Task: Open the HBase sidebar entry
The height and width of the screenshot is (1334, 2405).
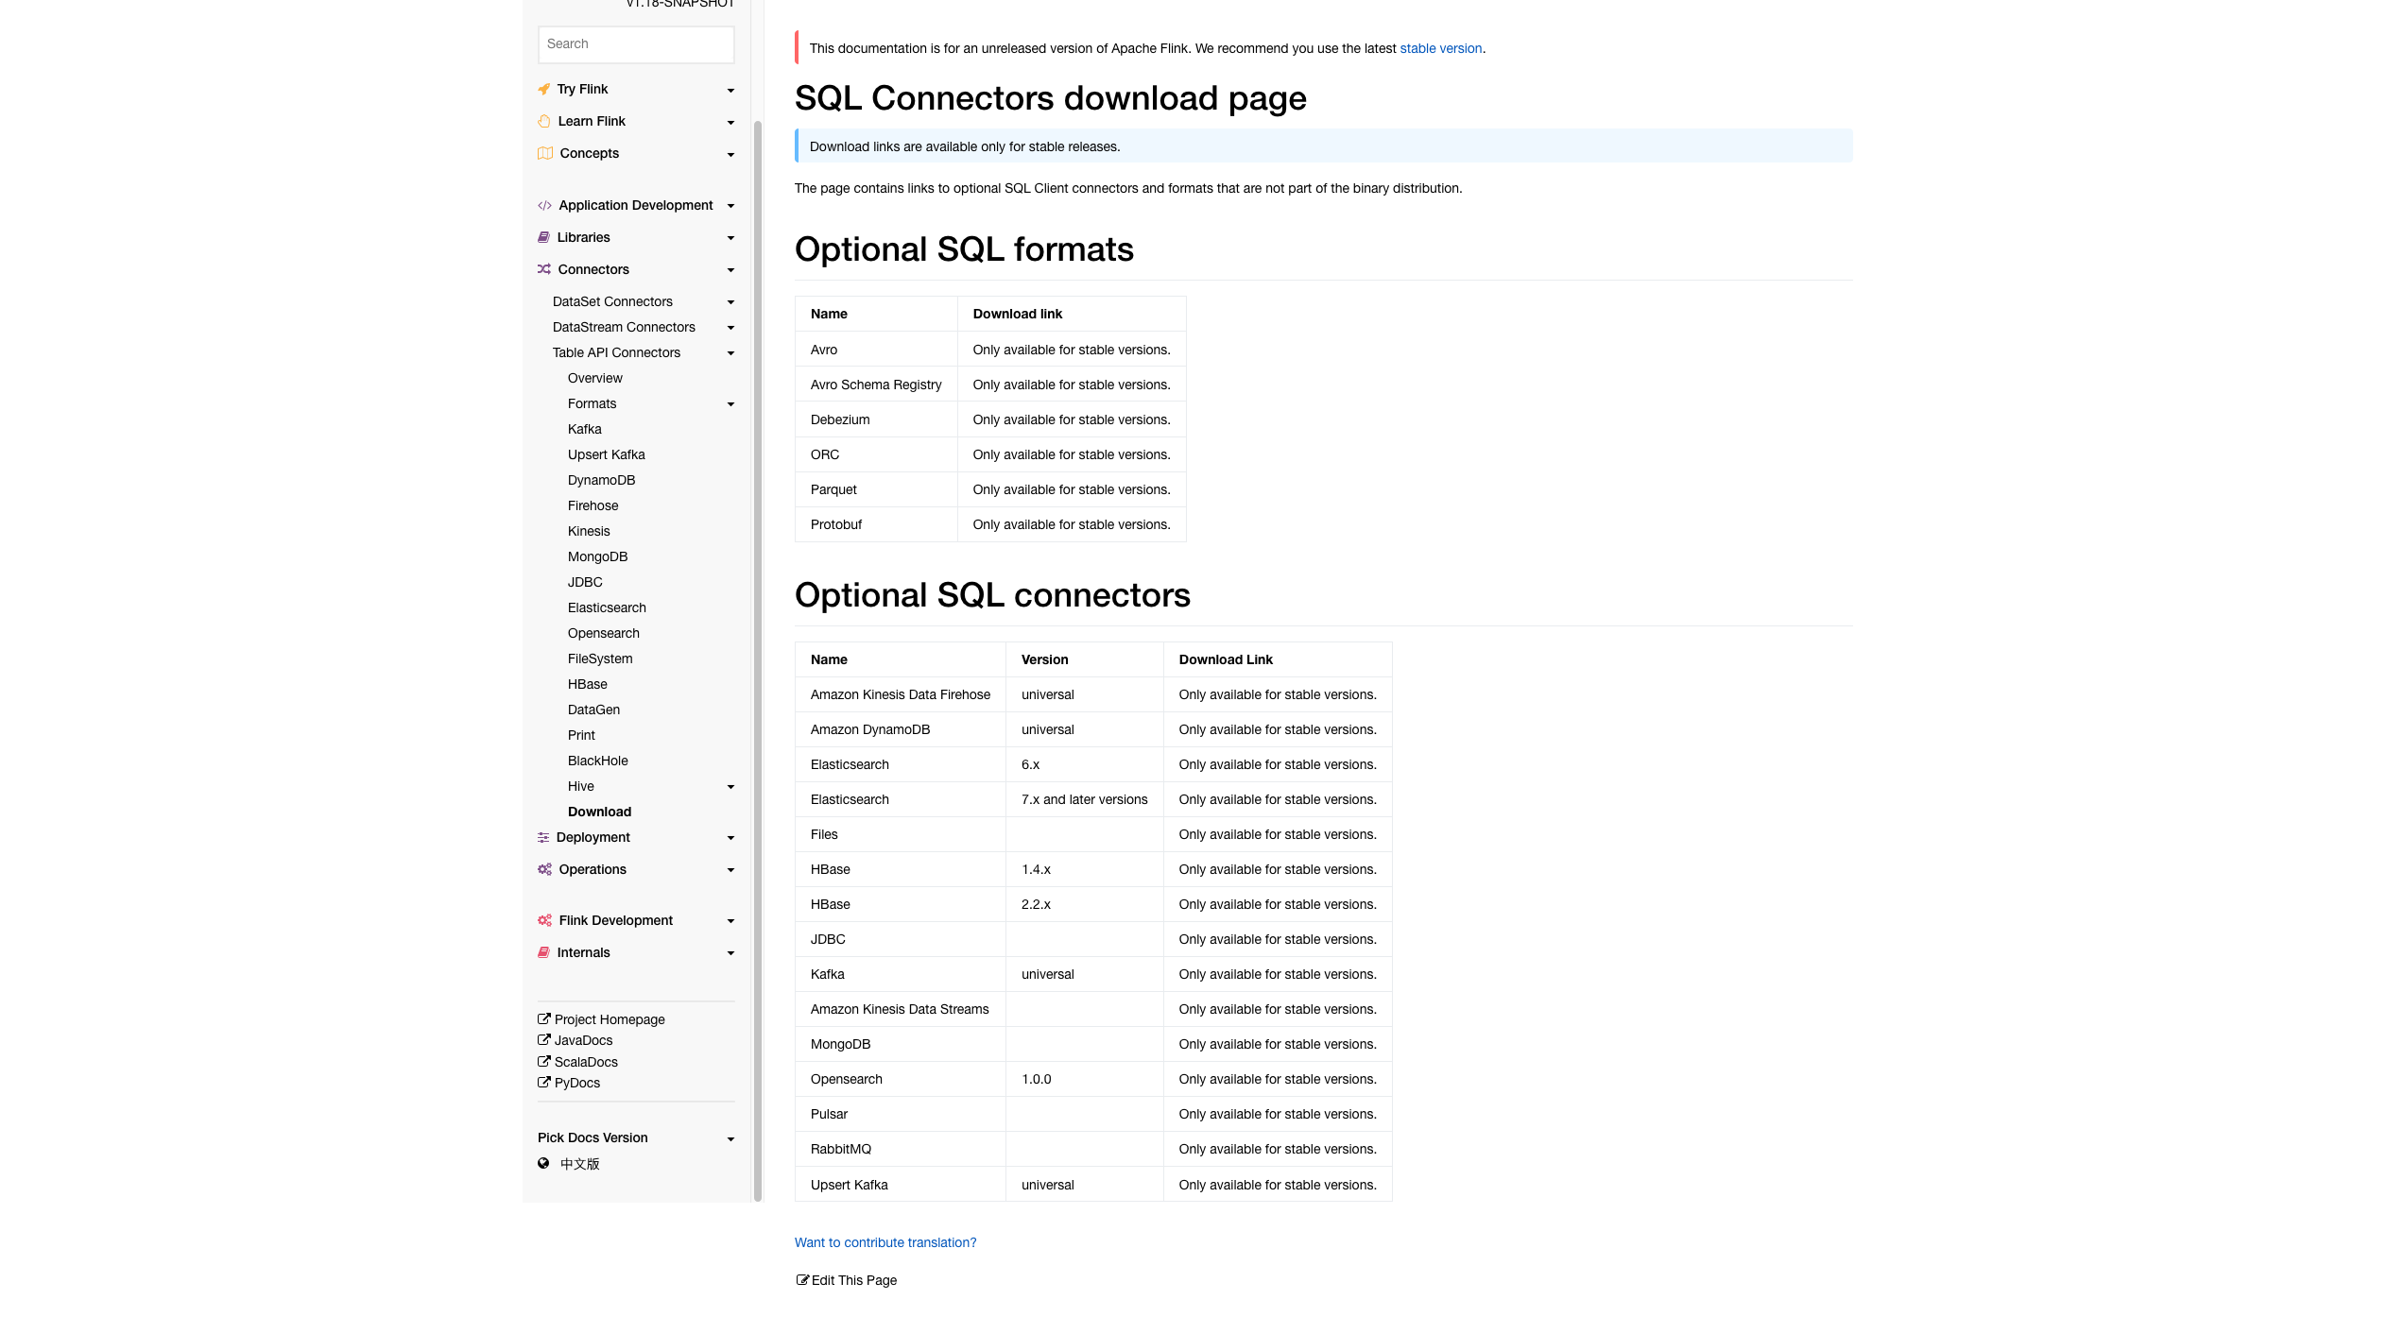Action: (x=587, y=684)
